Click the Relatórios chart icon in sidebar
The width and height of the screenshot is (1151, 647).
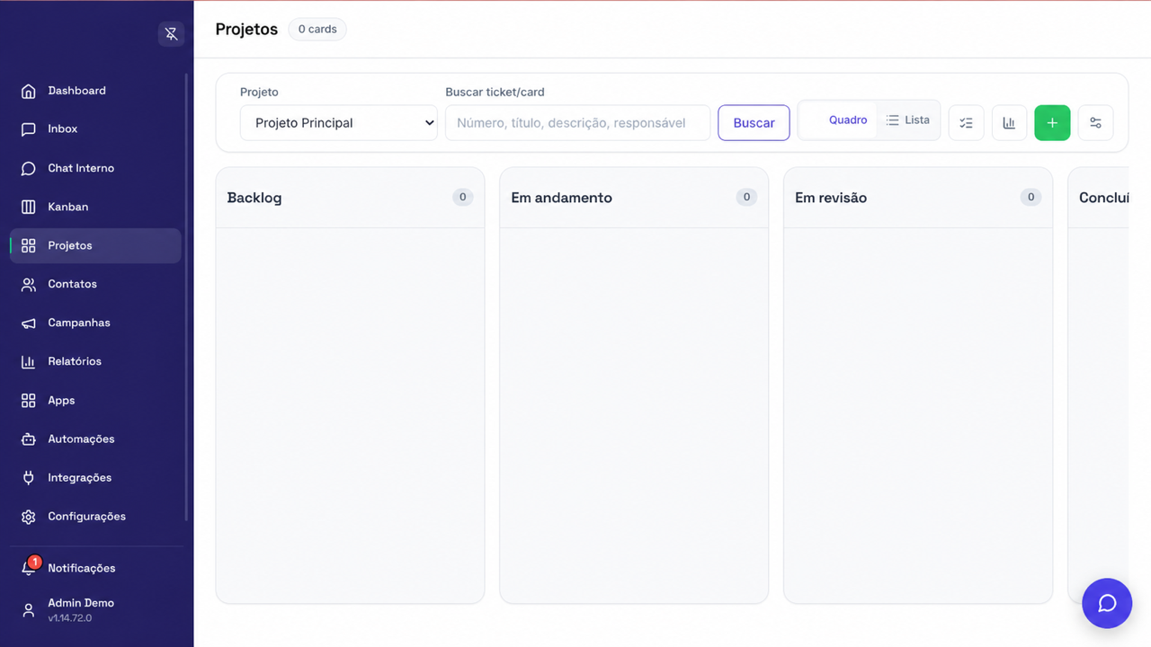click(29, 361)
